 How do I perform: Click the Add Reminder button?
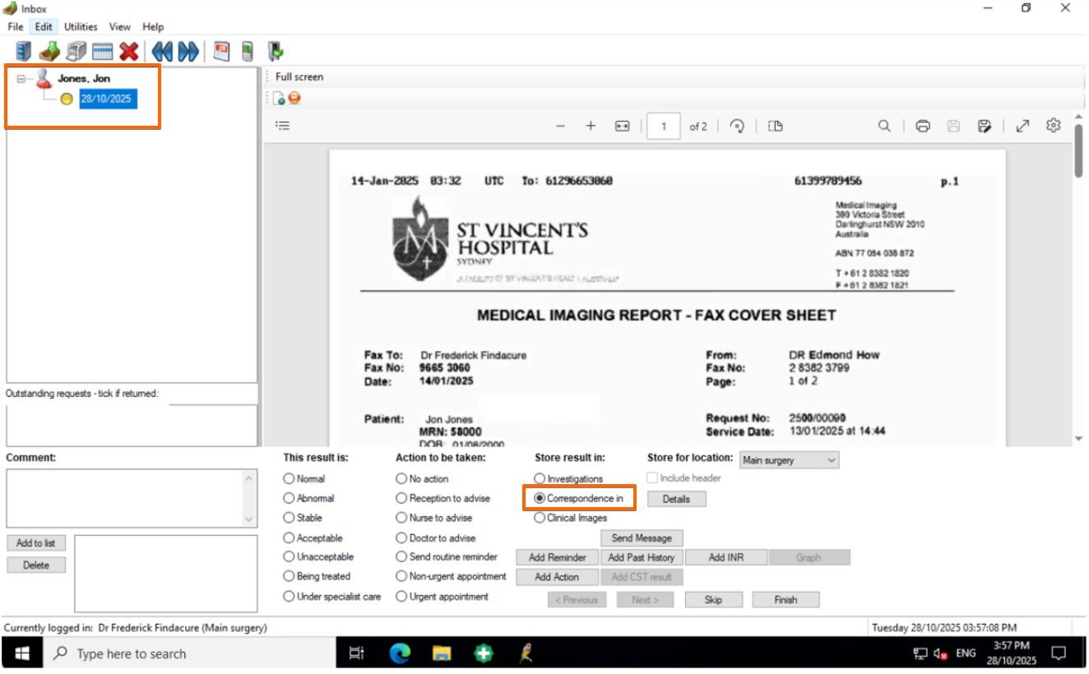point(558,557)
